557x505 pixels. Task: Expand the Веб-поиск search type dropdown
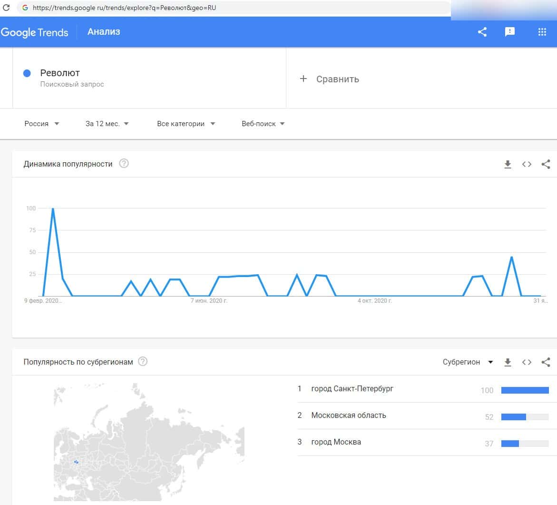263,124
